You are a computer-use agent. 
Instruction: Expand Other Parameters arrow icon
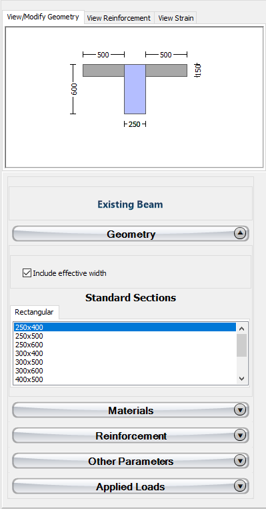coord(240,461)
